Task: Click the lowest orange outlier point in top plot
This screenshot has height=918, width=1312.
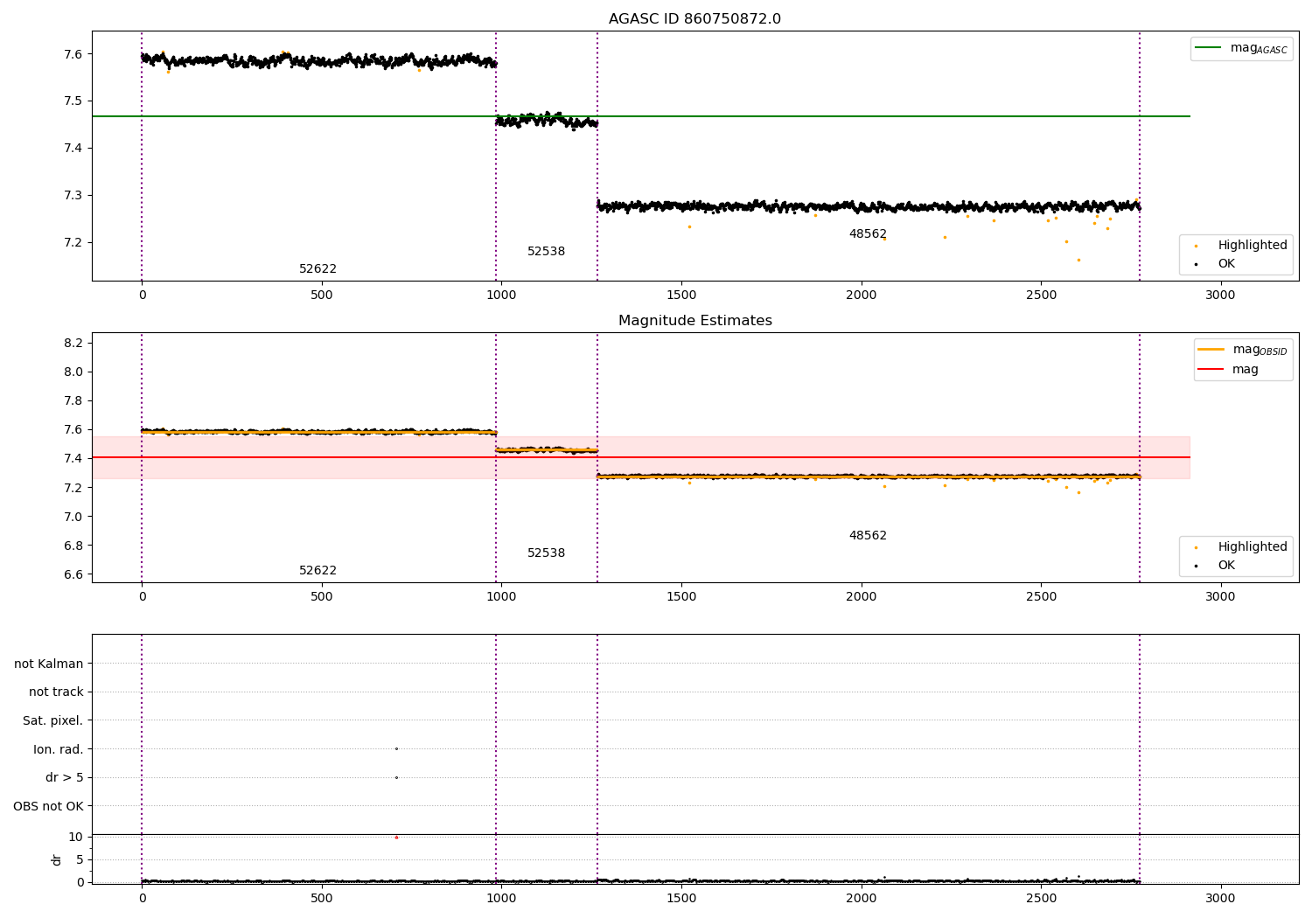Action: 1078,260
